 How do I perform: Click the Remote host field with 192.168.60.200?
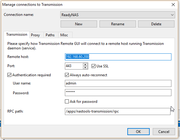(118, 57)
